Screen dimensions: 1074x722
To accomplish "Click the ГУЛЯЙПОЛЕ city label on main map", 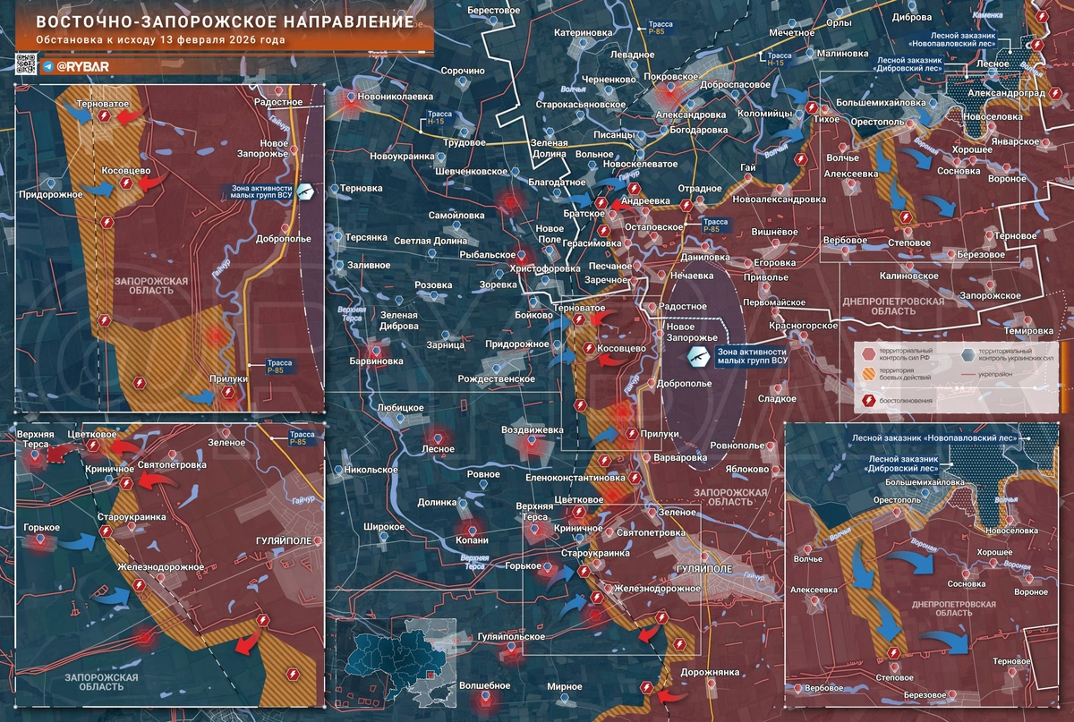I will (703, 569).
